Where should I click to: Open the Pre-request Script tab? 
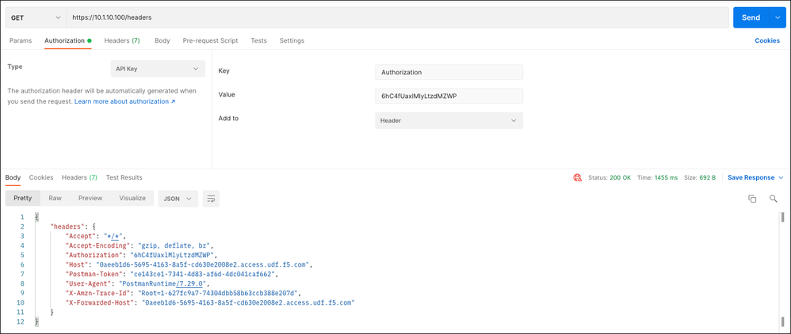(210, 40)
